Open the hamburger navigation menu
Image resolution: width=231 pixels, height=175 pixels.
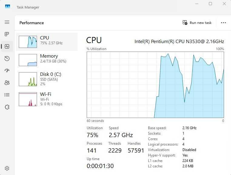click(x=7, y=22)
